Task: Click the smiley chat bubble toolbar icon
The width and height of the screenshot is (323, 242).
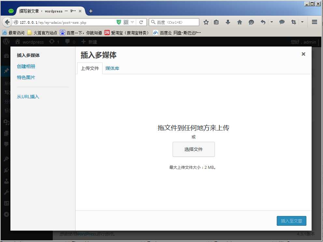Action: coord(251,22)
